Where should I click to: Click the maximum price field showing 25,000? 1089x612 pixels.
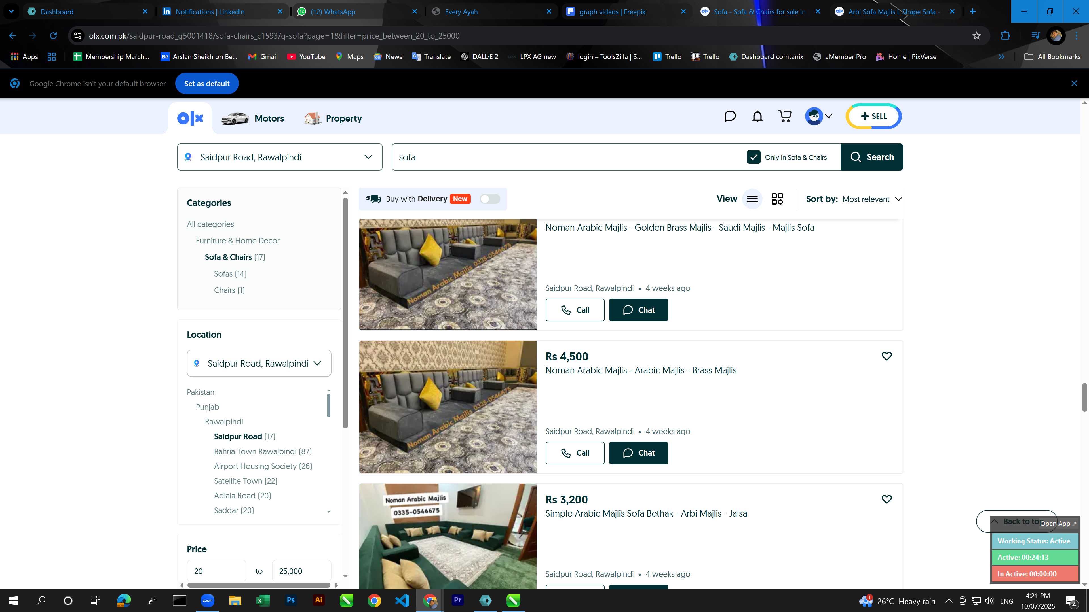(x=301, y=571)
